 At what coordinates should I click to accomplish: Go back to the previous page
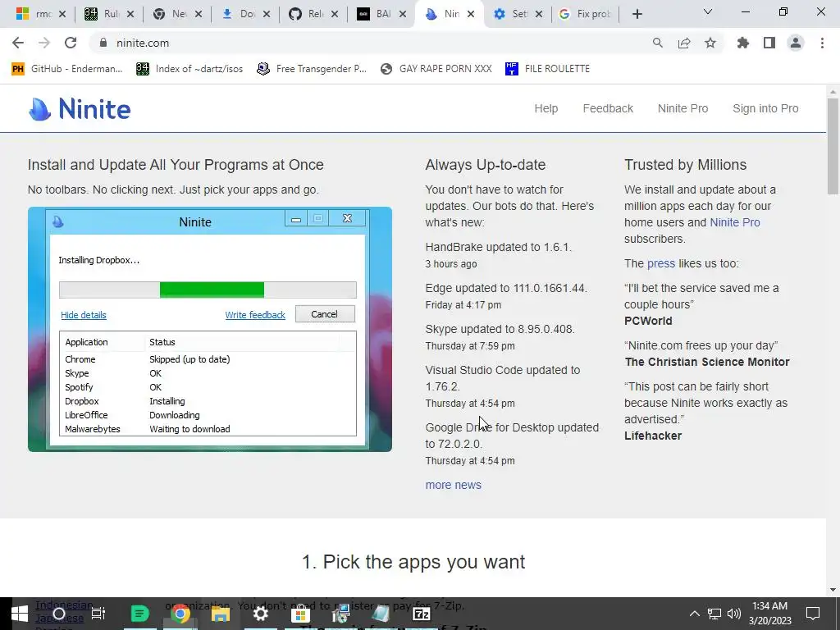[x=18, y=43]
